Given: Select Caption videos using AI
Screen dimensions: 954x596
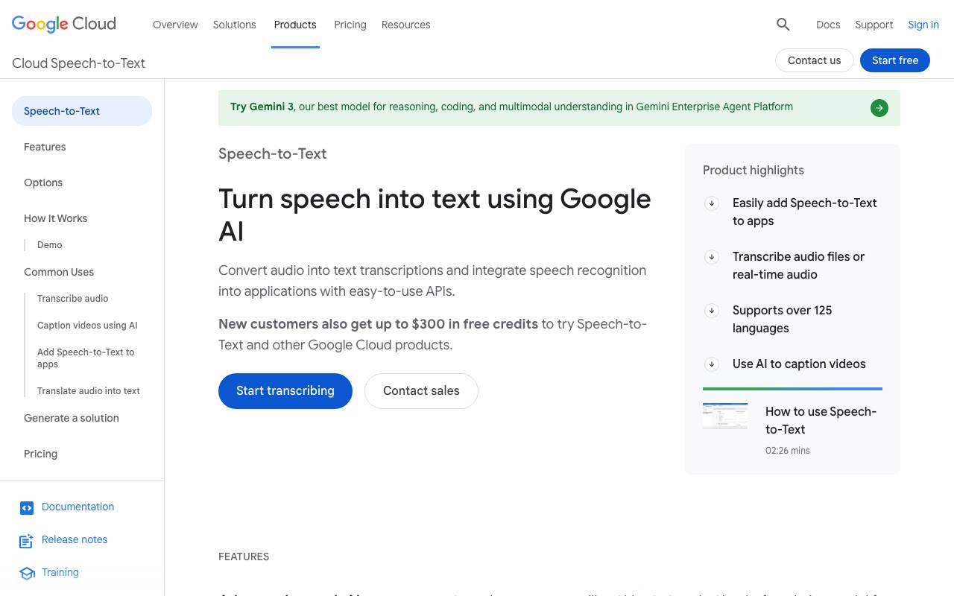Looking at the screenshot, I should [87, 325].
